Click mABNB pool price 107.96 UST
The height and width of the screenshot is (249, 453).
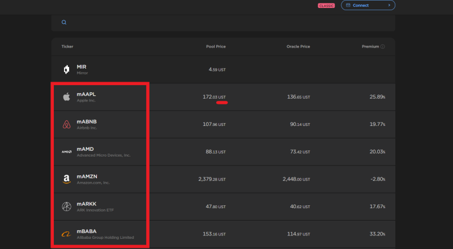click(214, 124)
